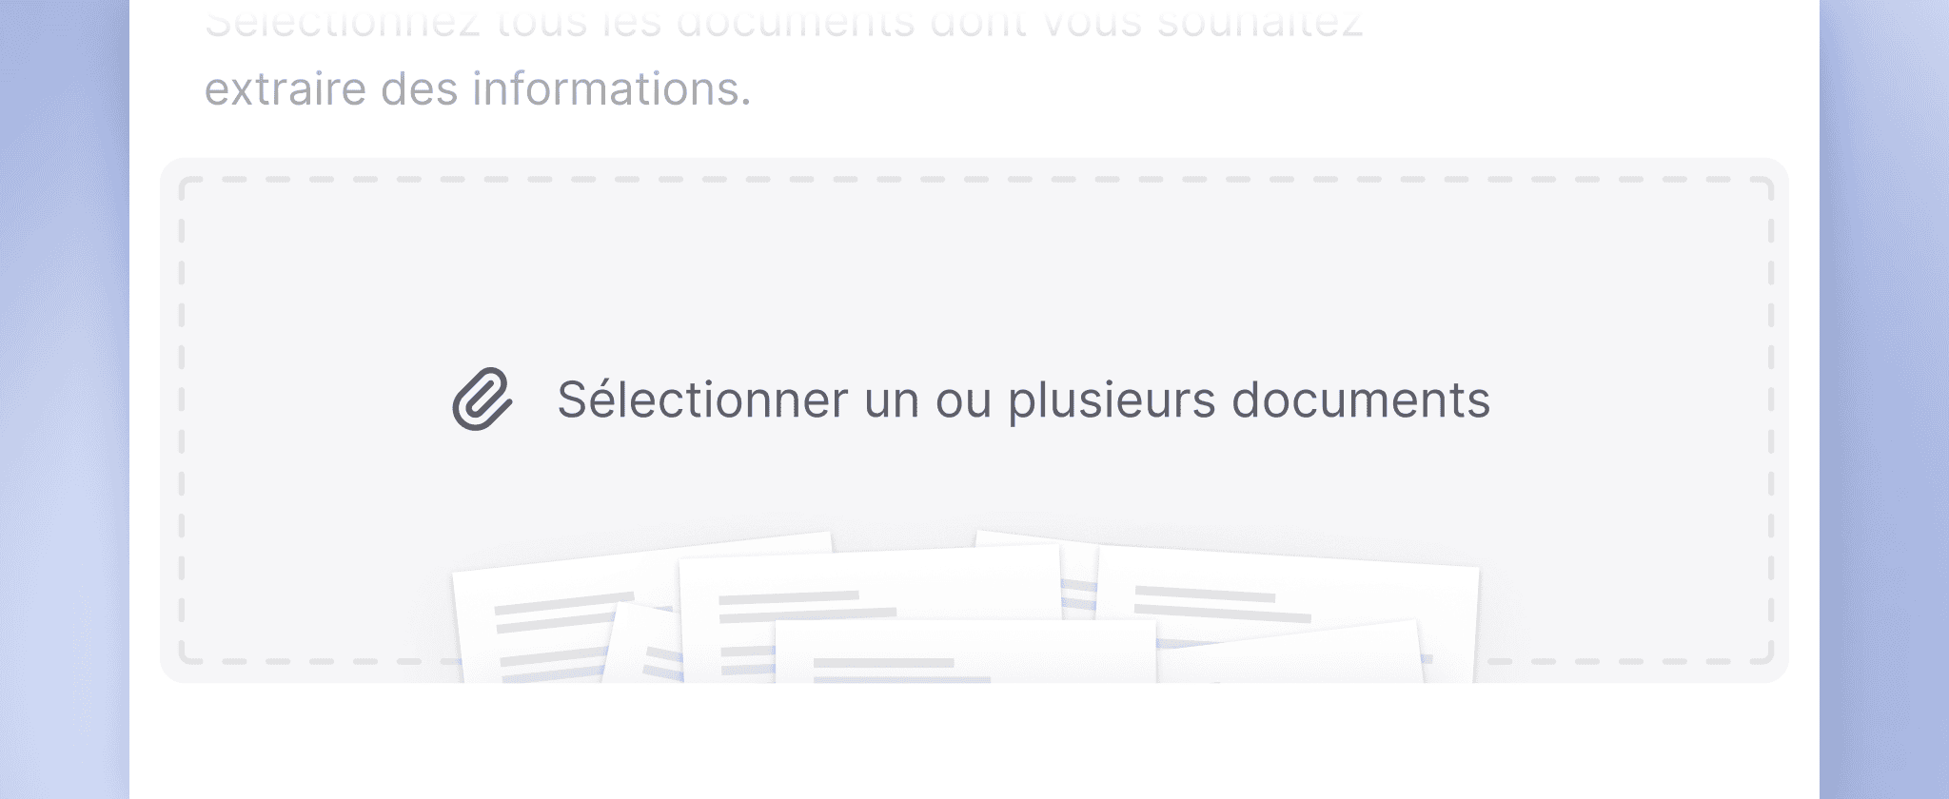Click the word "Sélectionner" in the dropzone
The width and height of the screenshot is (1949, 799).
pyautogui.click(x=702, y=399)
